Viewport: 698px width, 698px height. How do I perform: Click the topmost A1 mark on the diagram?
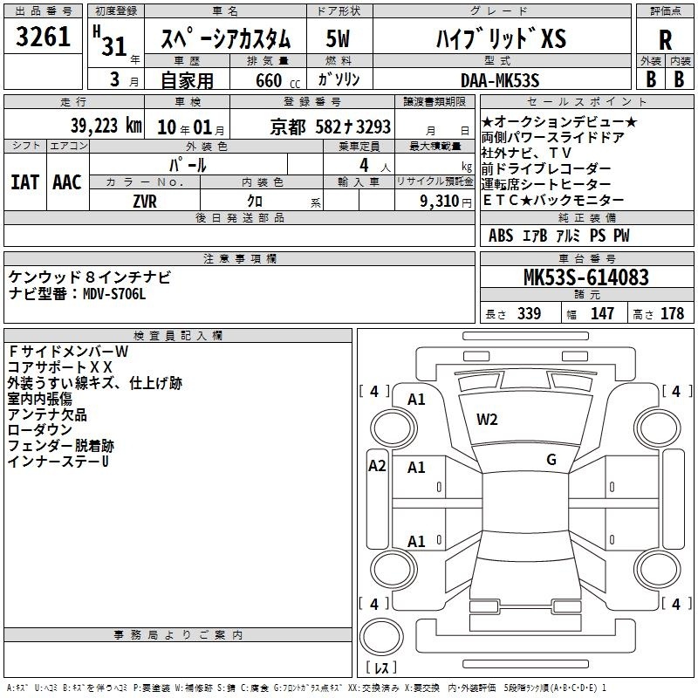click(x=416, y=400)
